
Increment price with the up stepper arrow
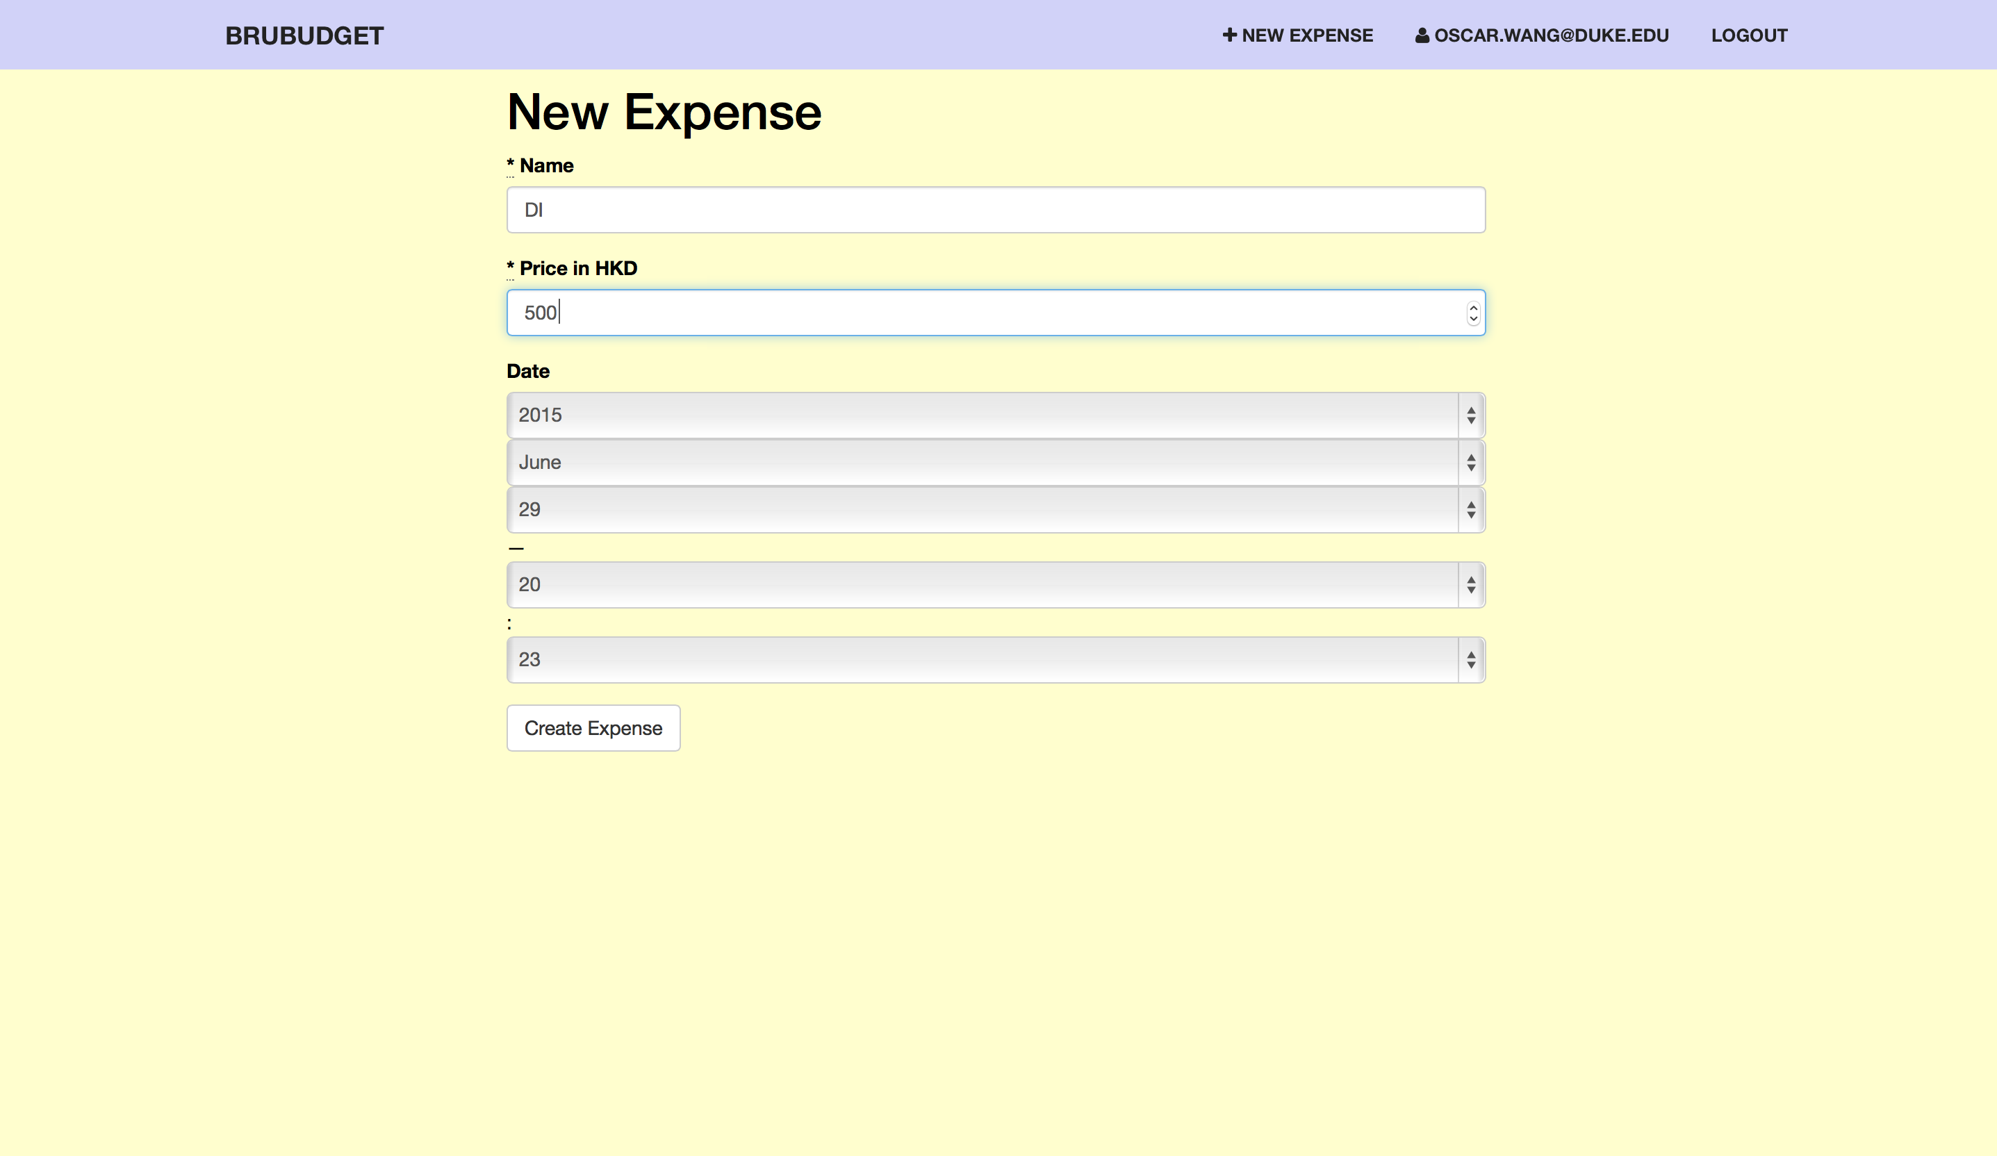1472,308
